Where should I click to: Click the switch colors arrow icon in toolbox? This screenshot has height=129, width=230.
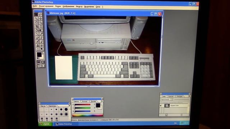pyautogui.click(x=43, y=53)
